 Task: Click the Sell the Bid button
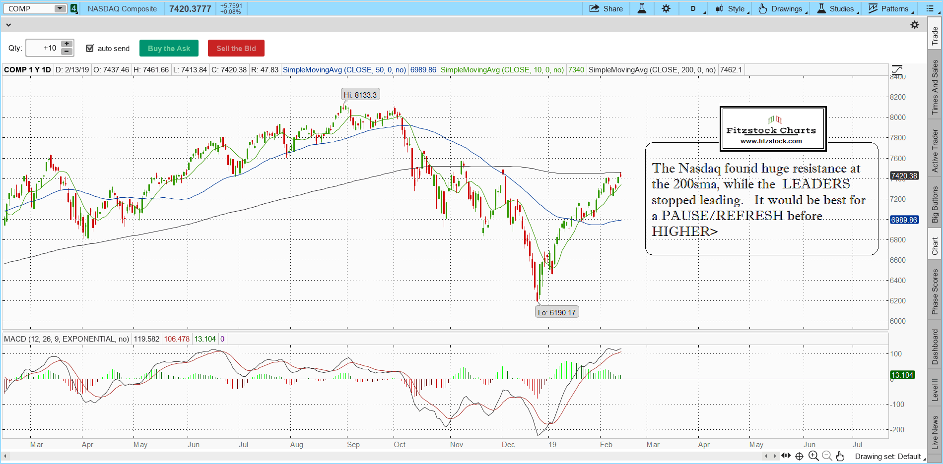(236, 48)
